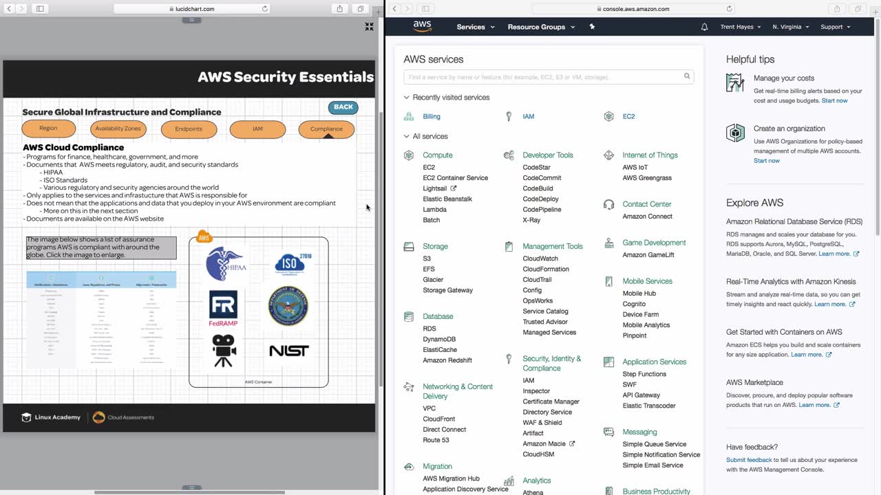Click the Compute category icon
881x495 pixels.
pos(409,155)
